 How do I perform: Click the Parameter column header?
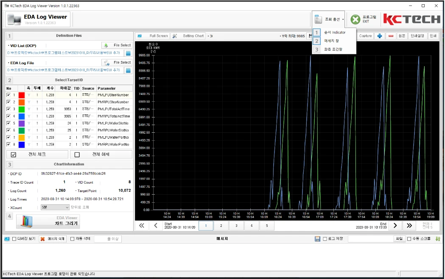pos(115,89)
